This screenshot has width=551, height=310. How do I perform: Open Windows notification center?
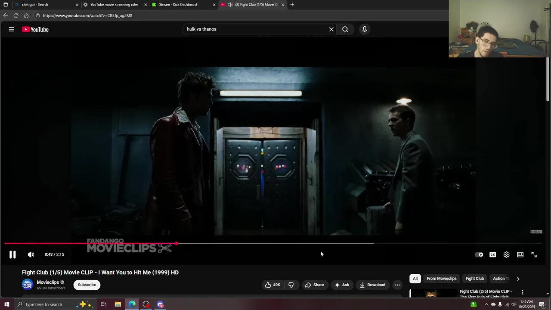[542, 304]
